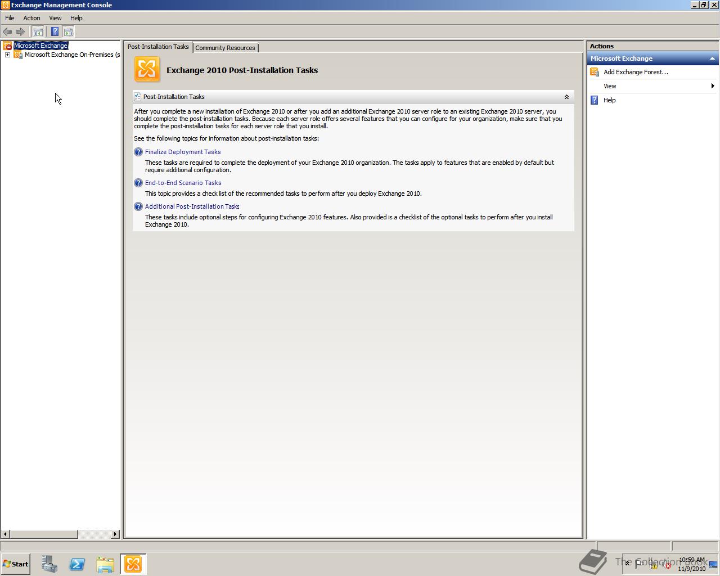720x576 pixels.
Task: Minimize the Exchange Management Console window
Action: point(695,5)
